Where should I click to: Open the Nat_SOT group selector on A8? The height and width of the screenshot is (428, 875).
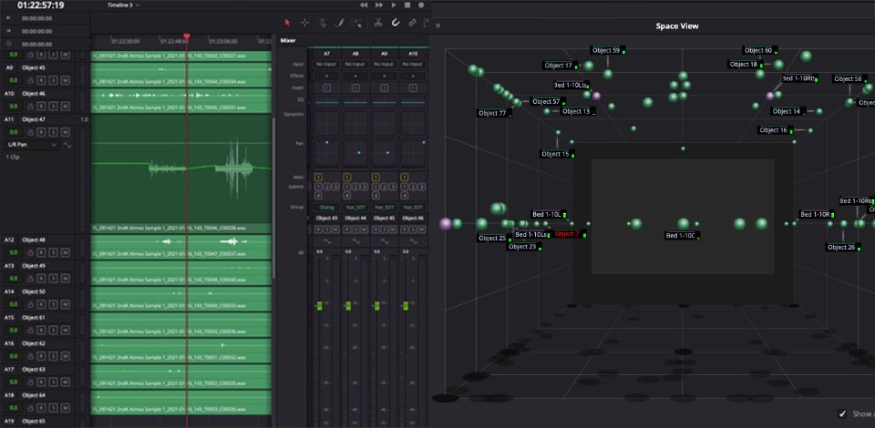[x=355, y=207]
